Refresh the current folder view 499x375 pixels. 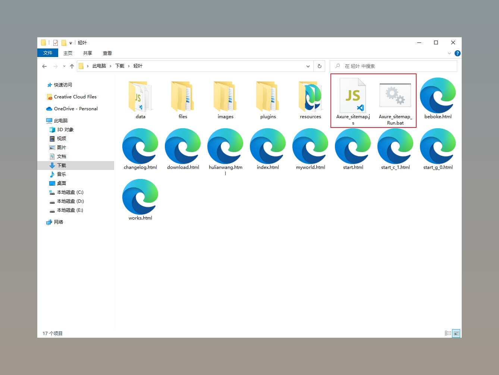pos(319,66)
